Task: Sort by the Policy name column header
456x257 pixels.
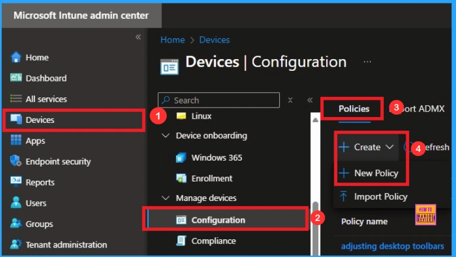Action: (x=364, y=222)
